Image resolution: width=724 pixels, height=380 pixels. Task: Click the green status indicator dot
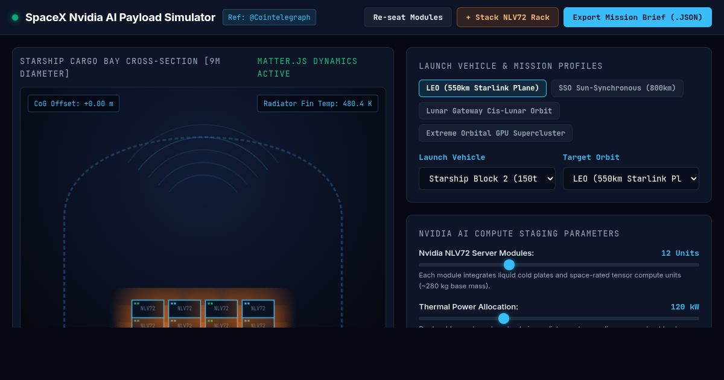15,17
